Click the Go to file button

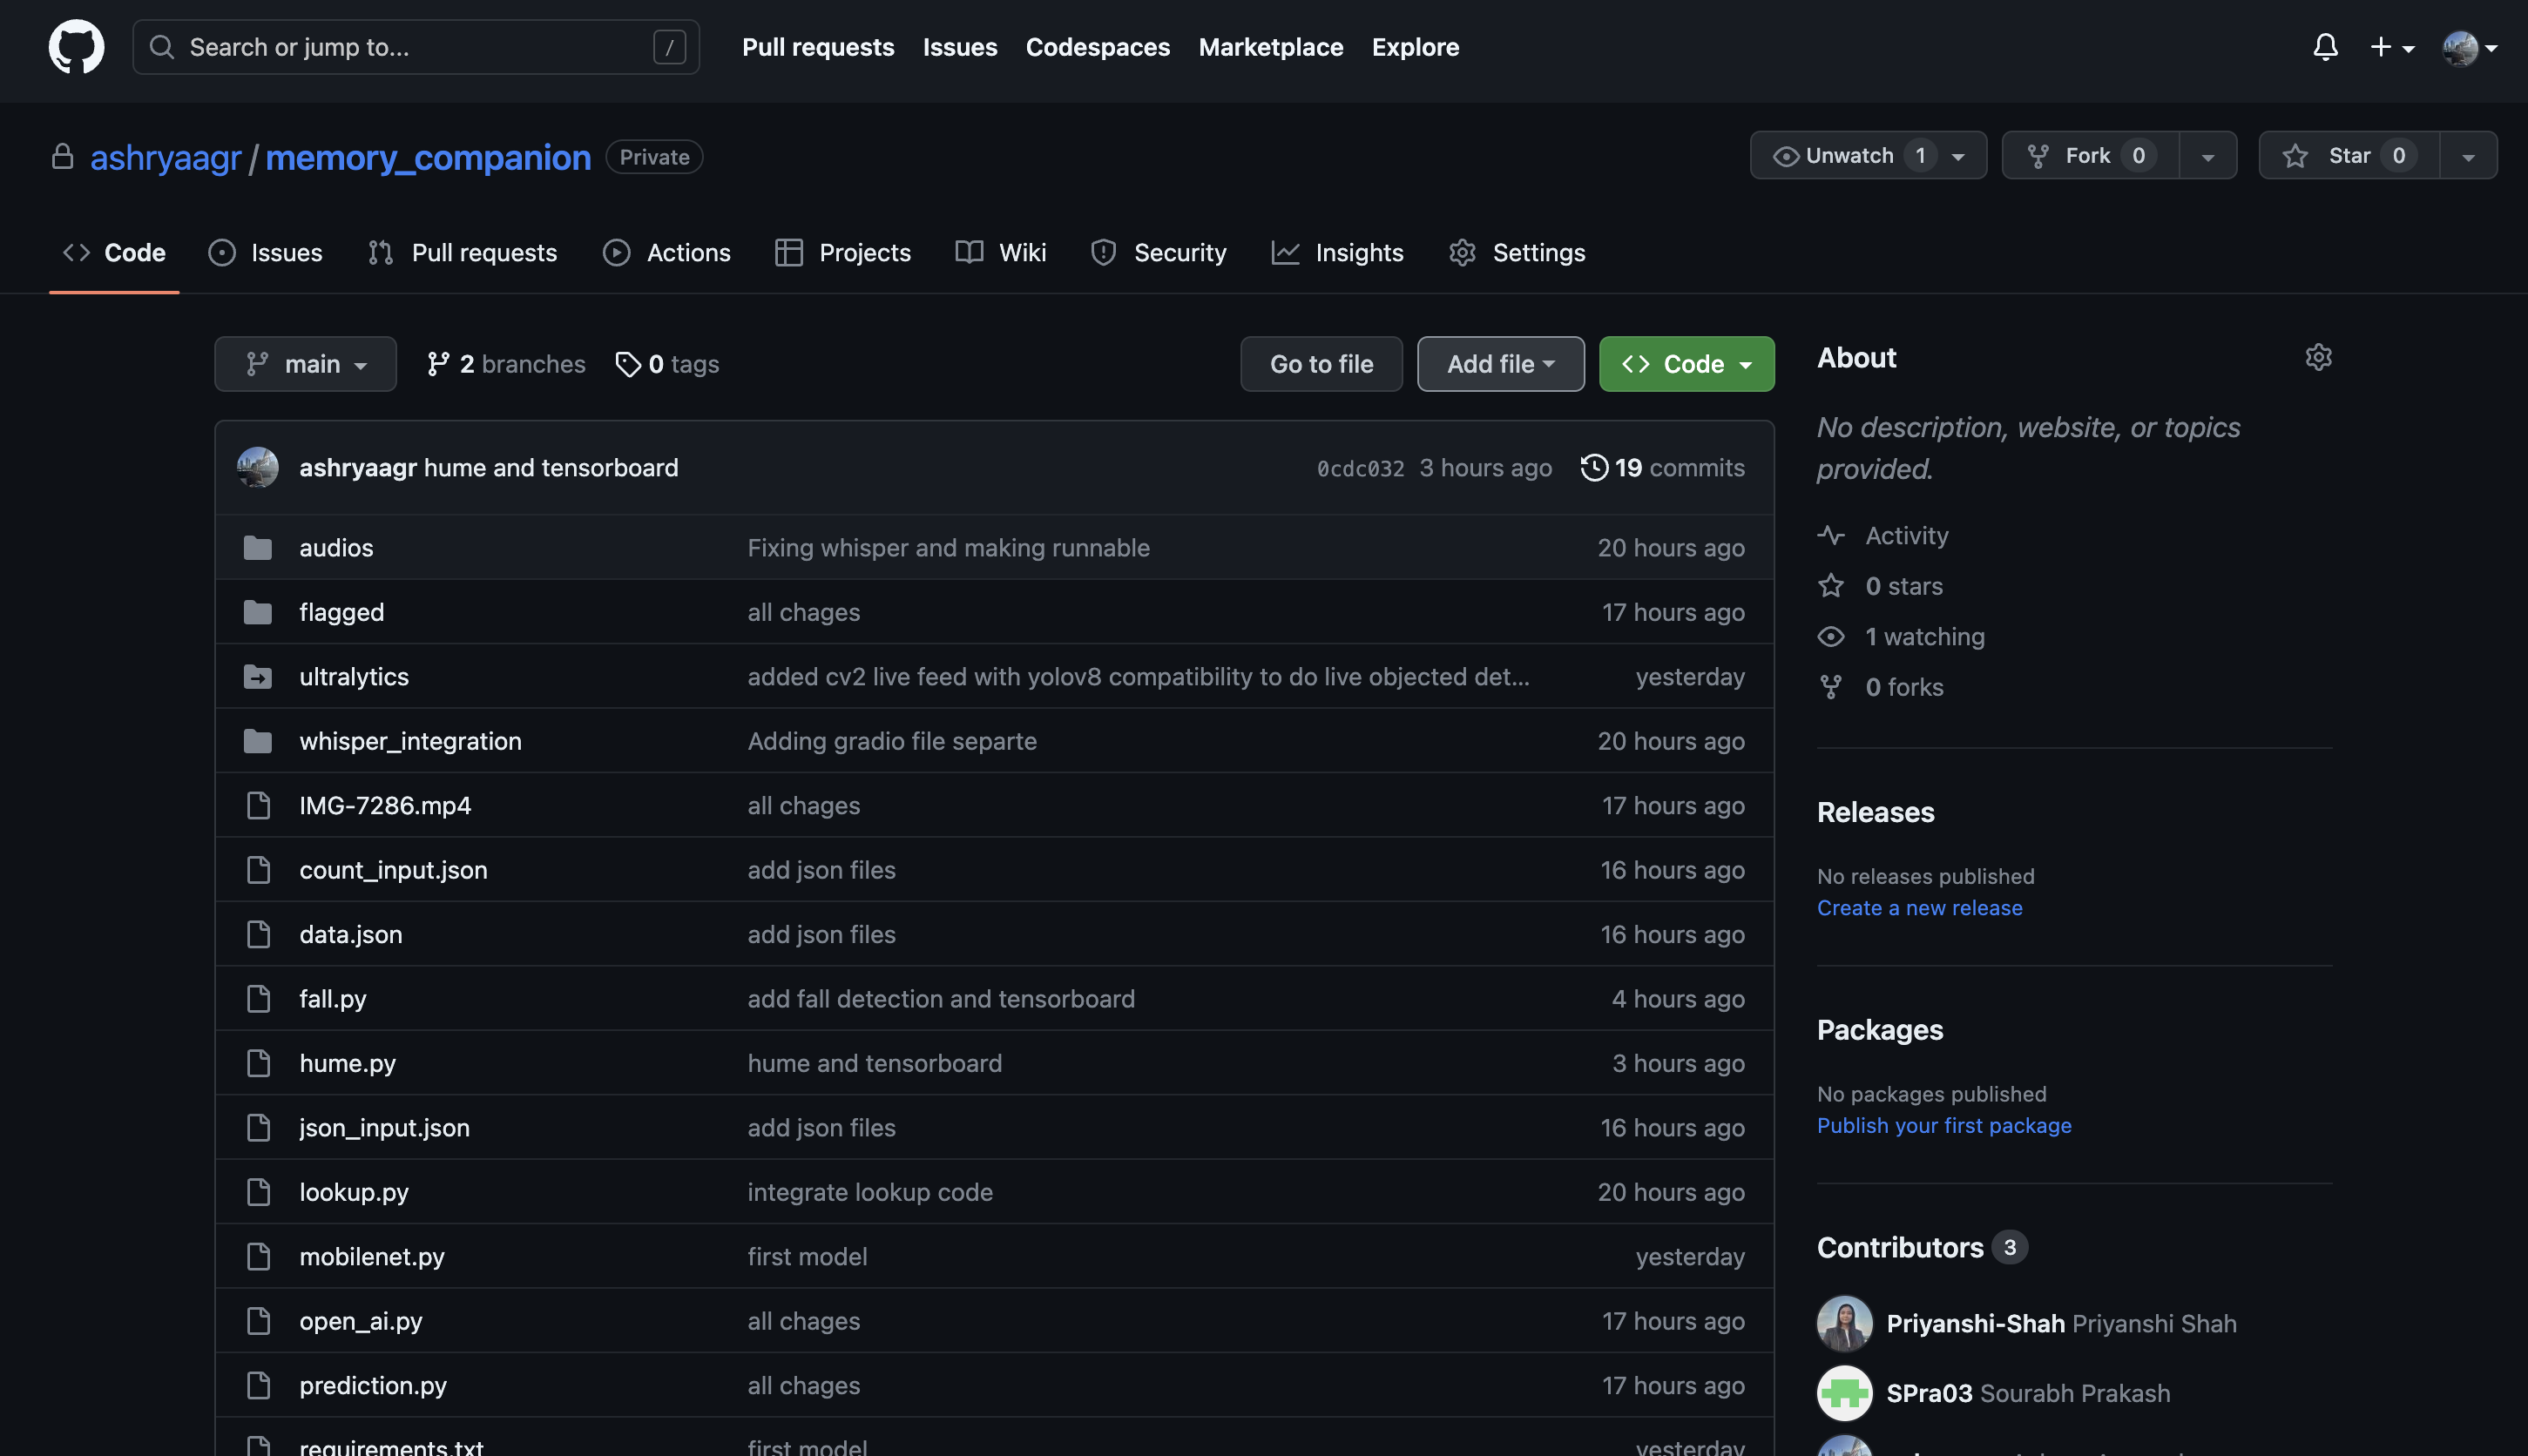tap(1321, 364)
